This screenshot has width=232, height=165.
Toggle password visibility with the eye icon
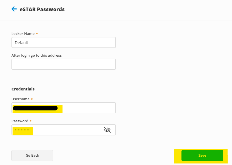point(107,130)
